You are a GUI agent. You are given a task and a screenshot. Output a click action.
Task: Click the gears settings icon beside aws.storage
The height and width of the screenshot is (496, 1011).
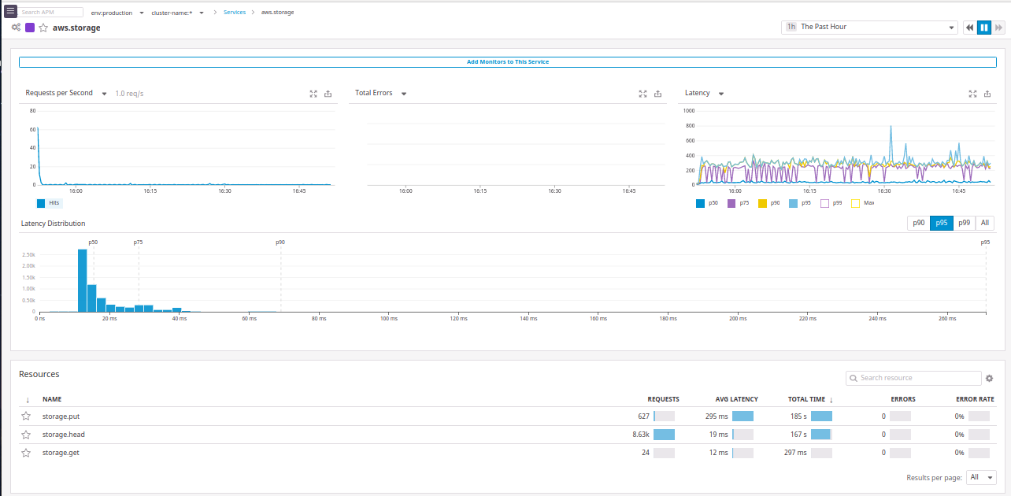pos(15,27)
